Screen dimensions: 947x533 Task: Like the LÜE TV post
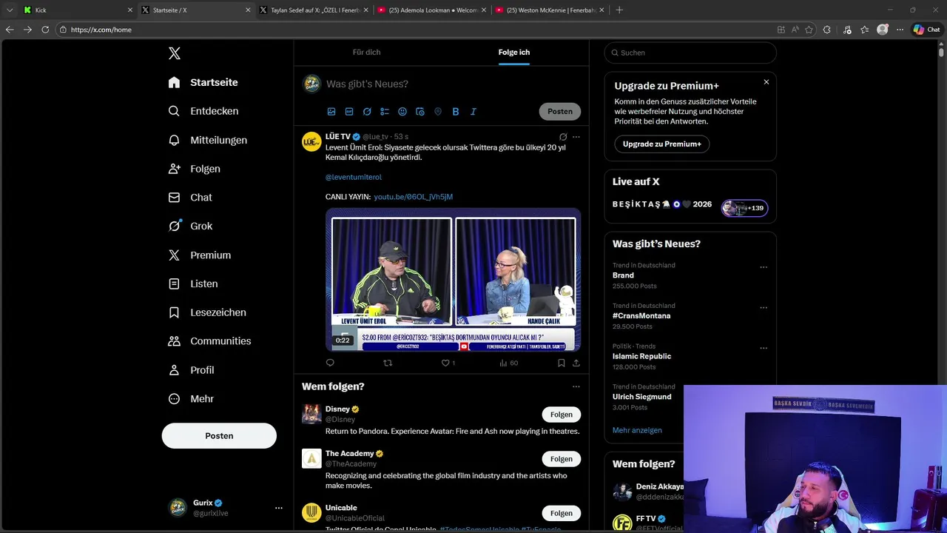coord(448,363)
